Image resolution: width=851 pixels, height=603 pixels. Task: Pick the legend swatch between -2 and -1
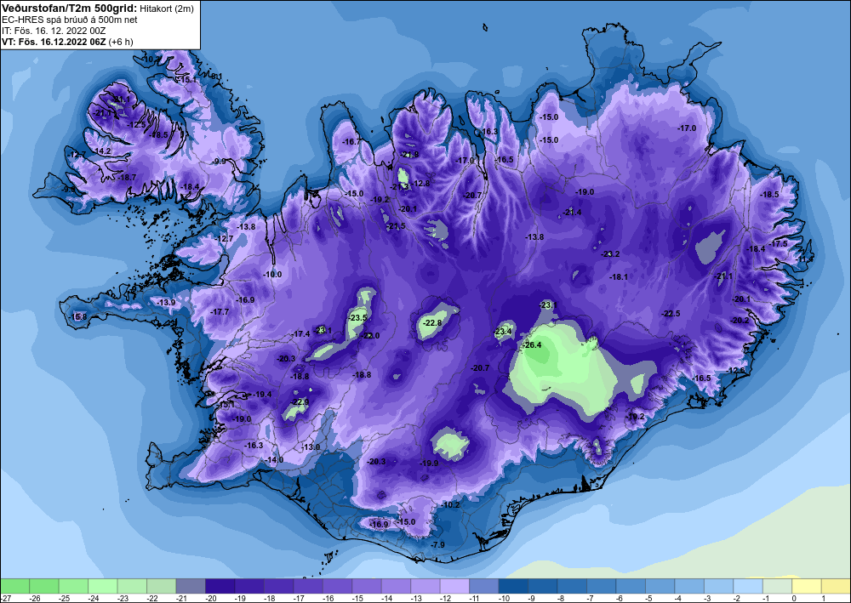[747, 586]
